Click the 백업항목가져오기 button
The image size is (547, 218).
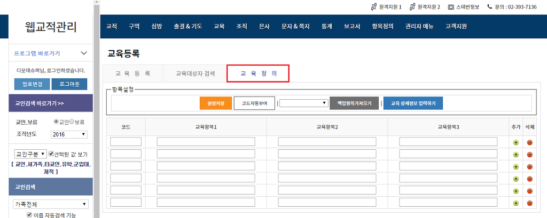pyautogui.click(x=354, y=103)
